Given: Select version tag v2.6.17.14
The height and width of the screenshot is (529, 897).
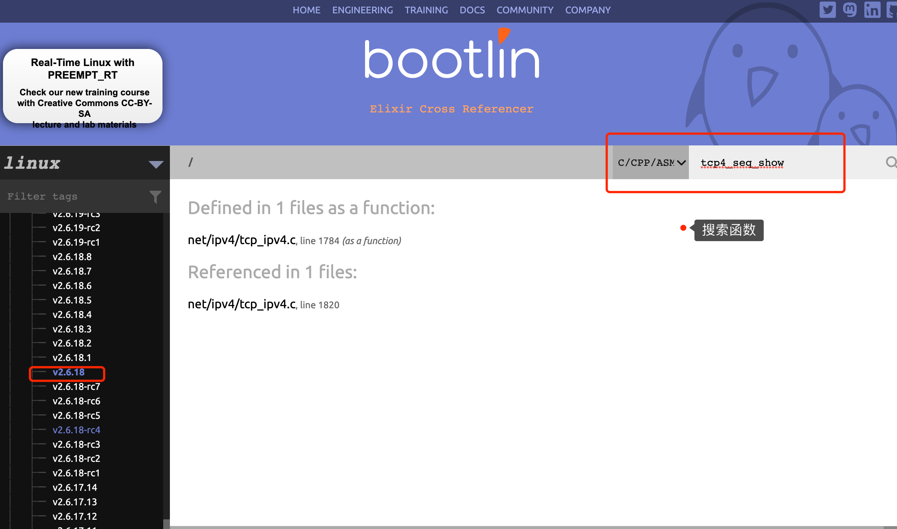Looking at the screenshot, I should [x=75, y=487].
